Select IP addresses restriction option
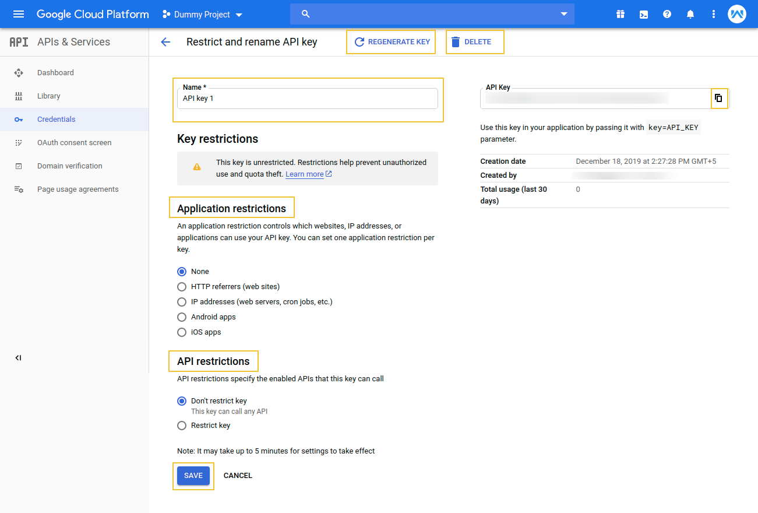758x513 pixels. pyautogui.click(x=182, y=302)
